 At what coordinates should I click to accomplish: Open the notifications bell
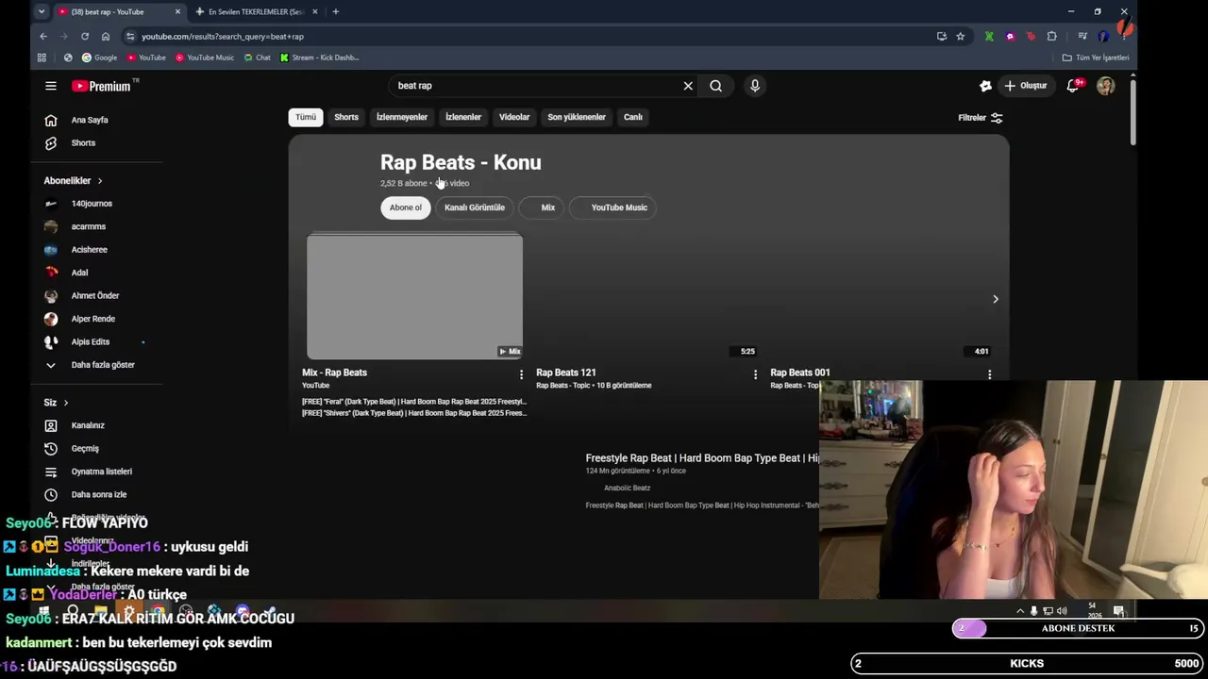(1073, 86)
